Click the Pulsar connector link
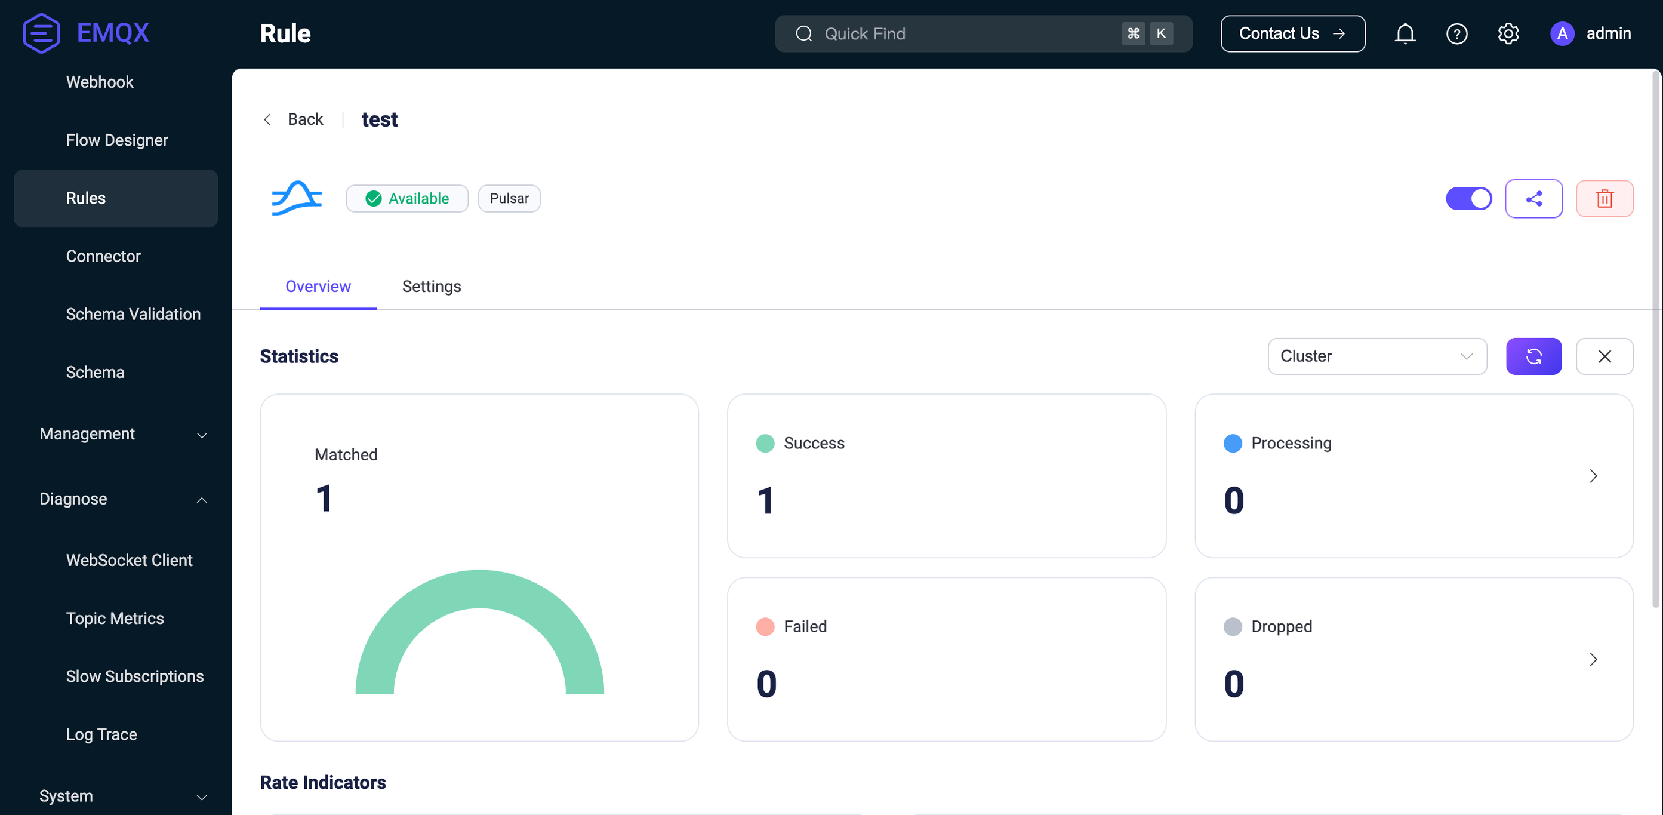Image resolution: width=1663 pixels, height=815 pixels. 508,198
